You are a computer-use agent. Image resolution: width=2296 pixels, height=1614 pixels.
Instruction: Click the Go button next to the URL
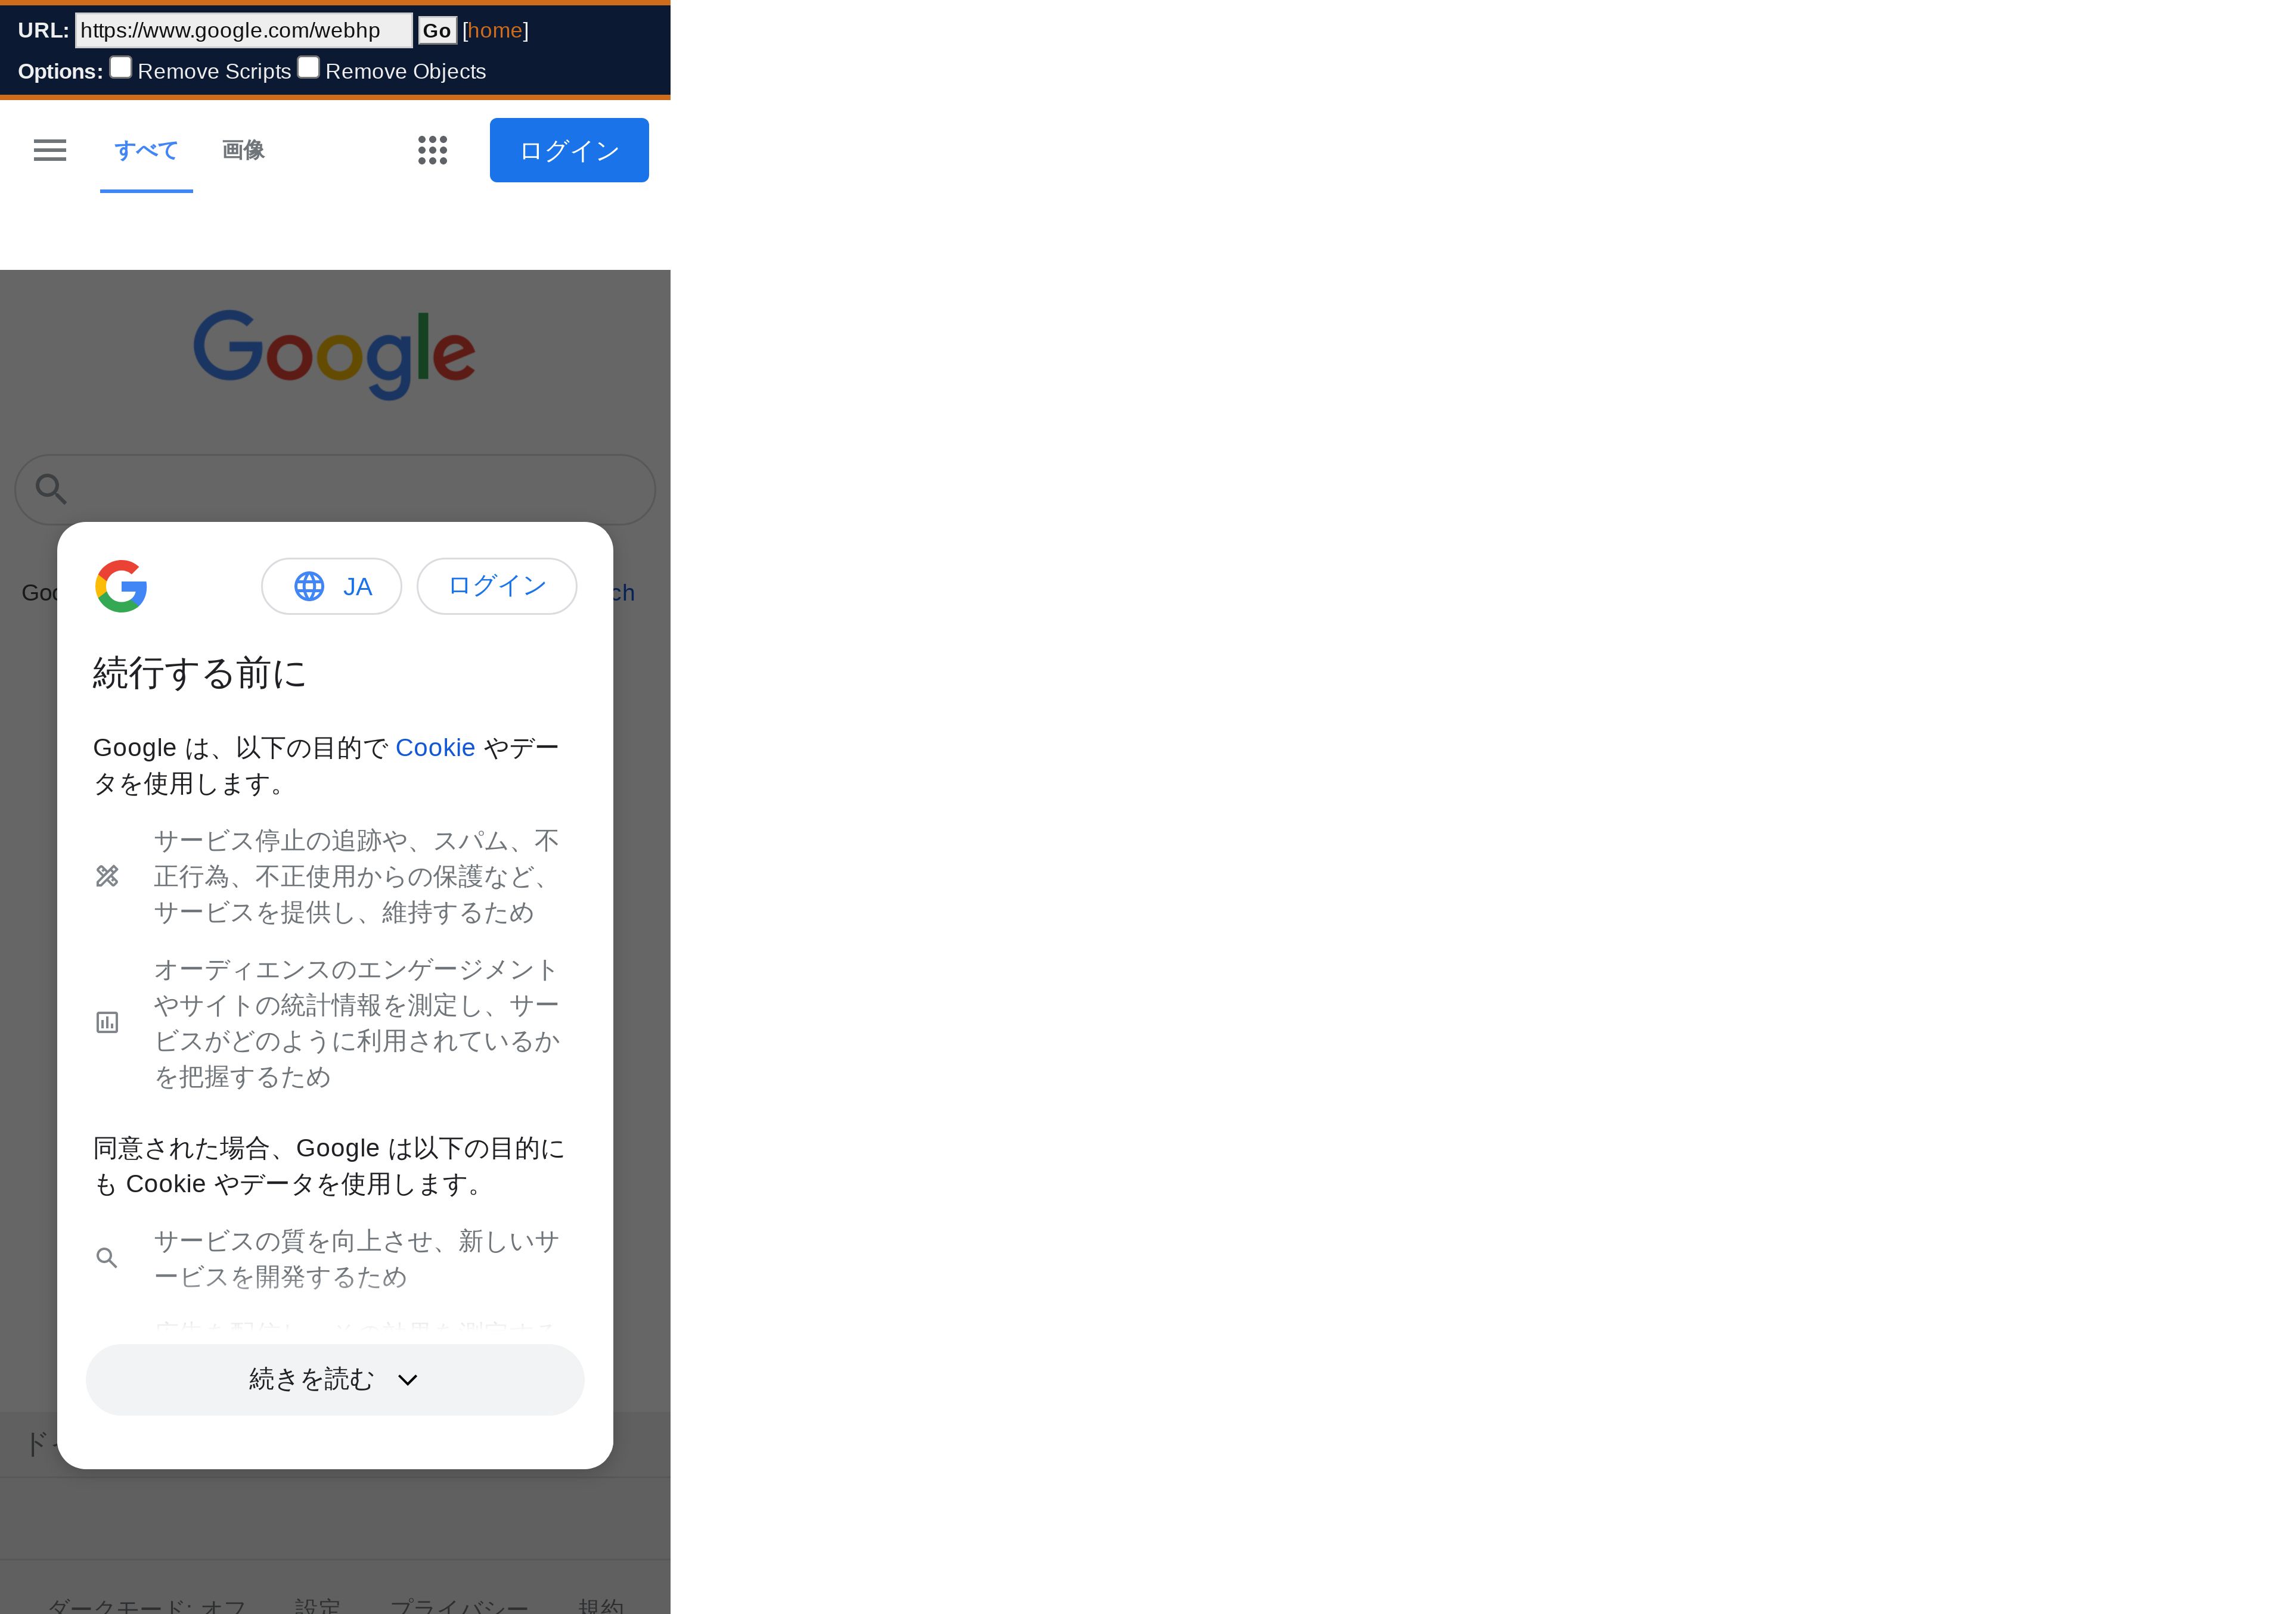click(437, 31)
